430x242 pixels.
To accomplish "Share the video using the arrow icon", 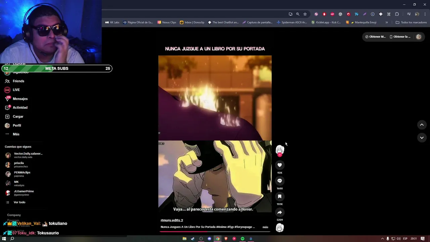I will (x=279, y=212).
